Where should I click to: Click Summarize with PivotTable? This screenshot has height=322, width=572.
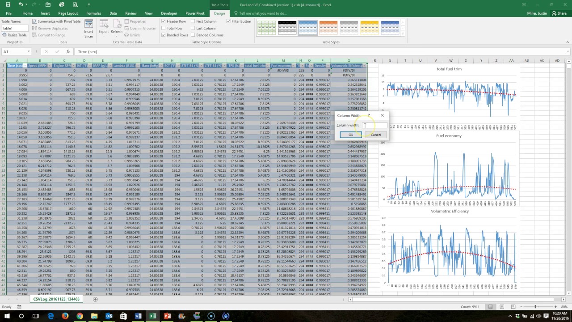point(56,21)
